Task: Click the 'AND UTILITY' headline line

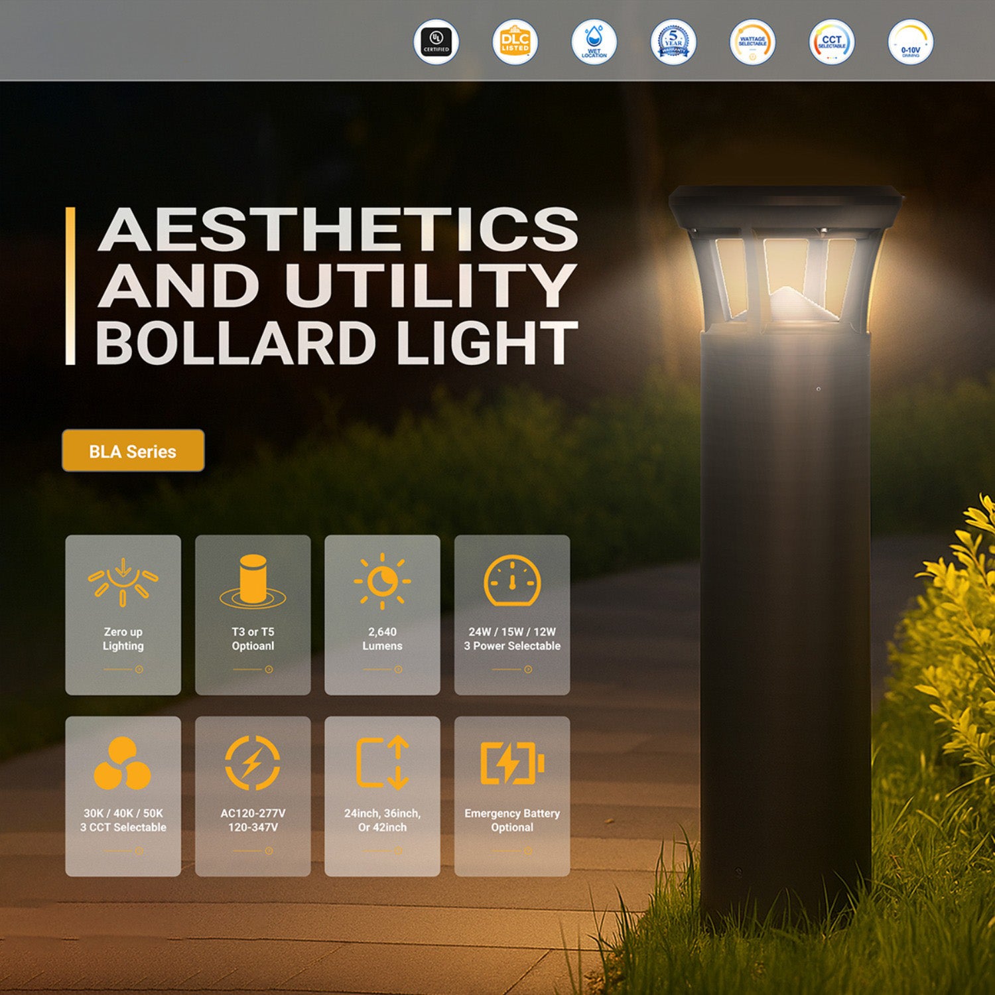Action: tap(337, 286)
